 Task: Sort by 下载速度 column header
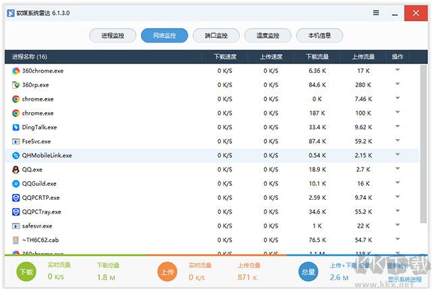pos(225,57)
